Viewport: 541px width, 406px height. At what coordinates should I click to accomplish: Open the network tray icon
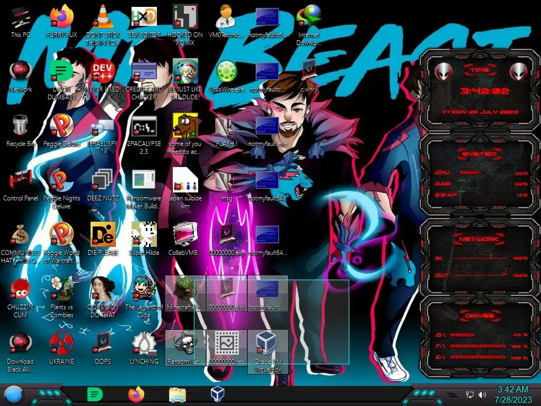470,394
